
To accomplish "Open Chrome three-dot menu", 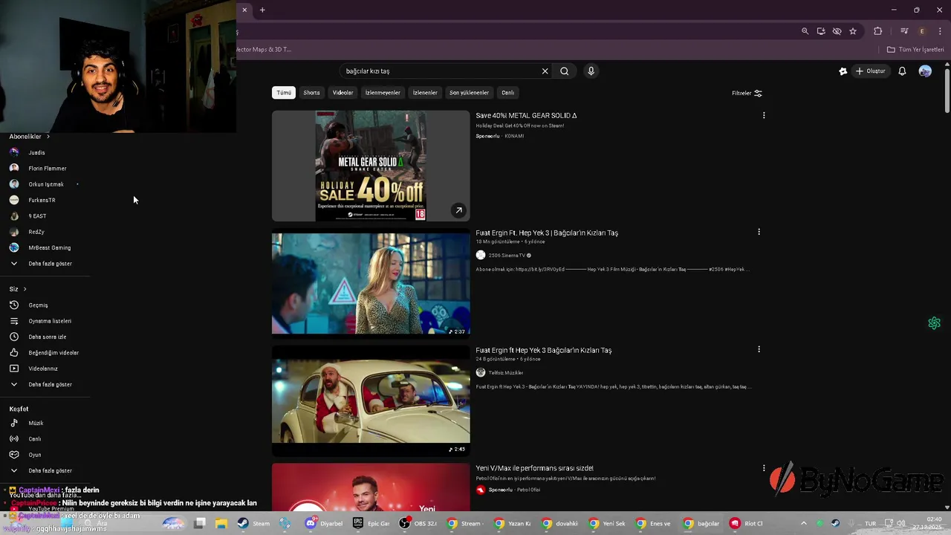I will (x=940, y=31).
